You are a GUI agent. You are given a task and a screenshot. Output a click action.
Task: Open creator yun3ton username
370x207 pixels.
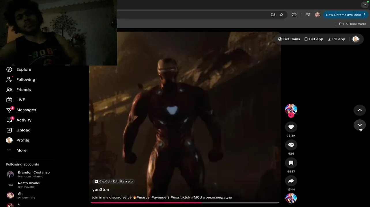coord(101,189)
